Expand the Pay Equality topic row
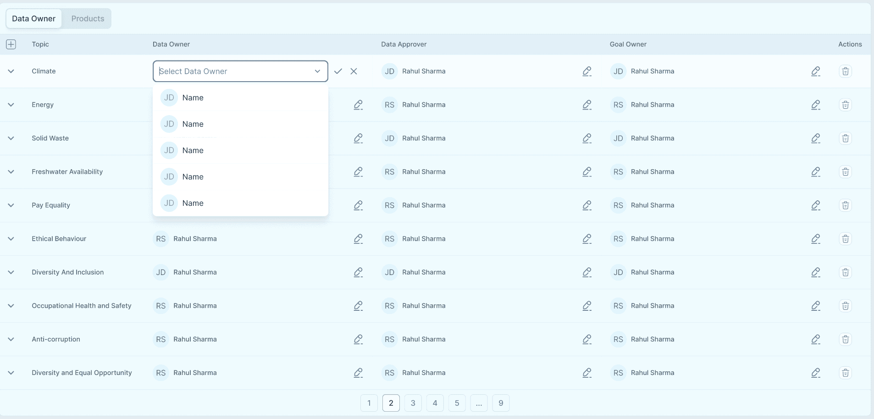 tap(11, 205)
